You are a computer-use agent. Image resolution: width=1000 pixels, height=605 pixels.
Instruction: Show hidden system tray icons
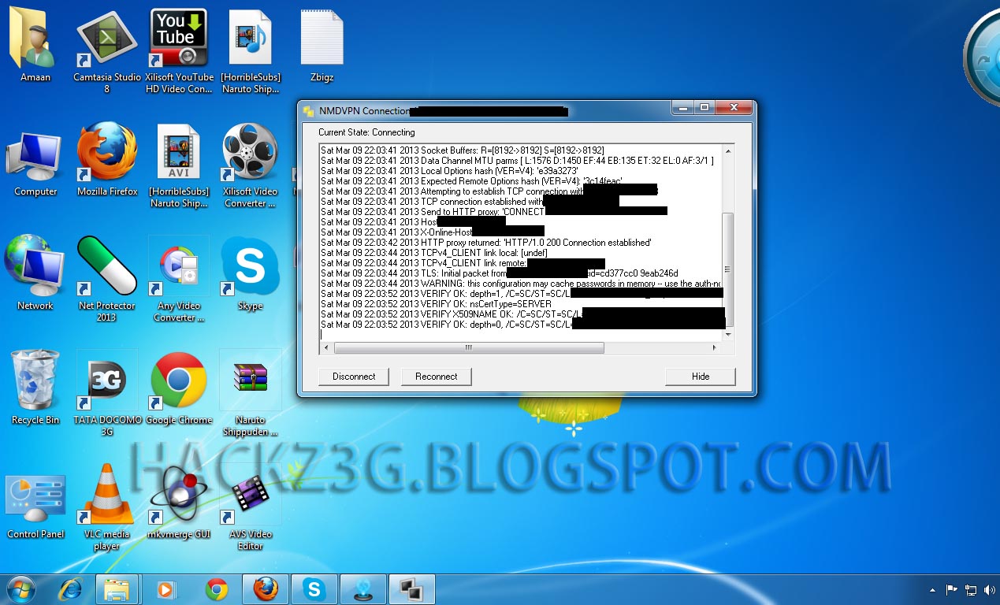934,589
